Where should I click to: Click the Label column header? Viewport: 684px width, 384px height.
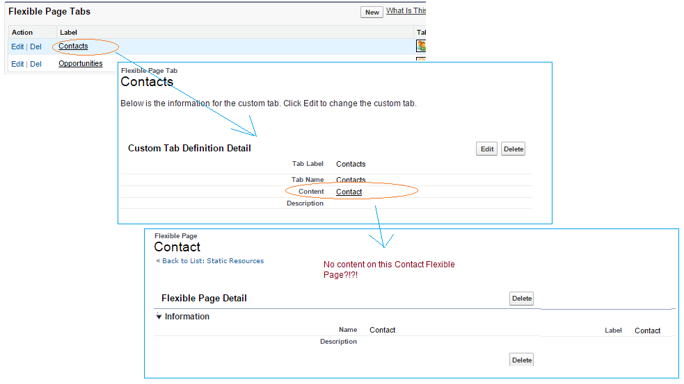[68, 32]
